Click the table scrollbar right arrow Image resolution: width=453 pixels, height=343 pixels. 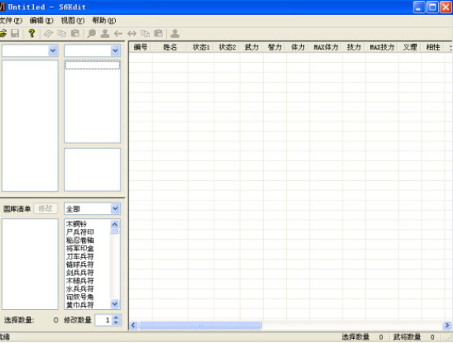(447, 326)
